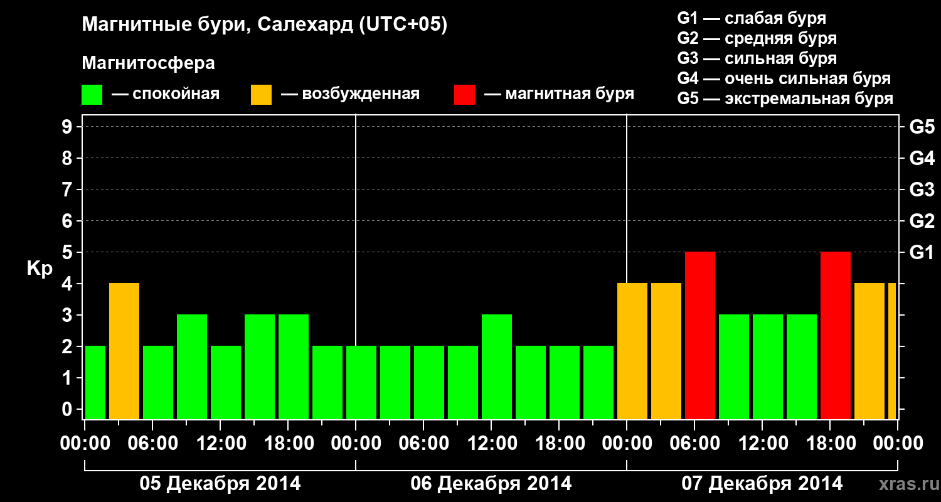This screenshot has height=502, width=941.
Task: Click the red bar at 18:00 on 07 December
Action: tap(836, 336)
